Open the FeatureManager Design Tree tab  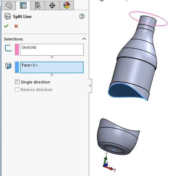tap(9, 5)
